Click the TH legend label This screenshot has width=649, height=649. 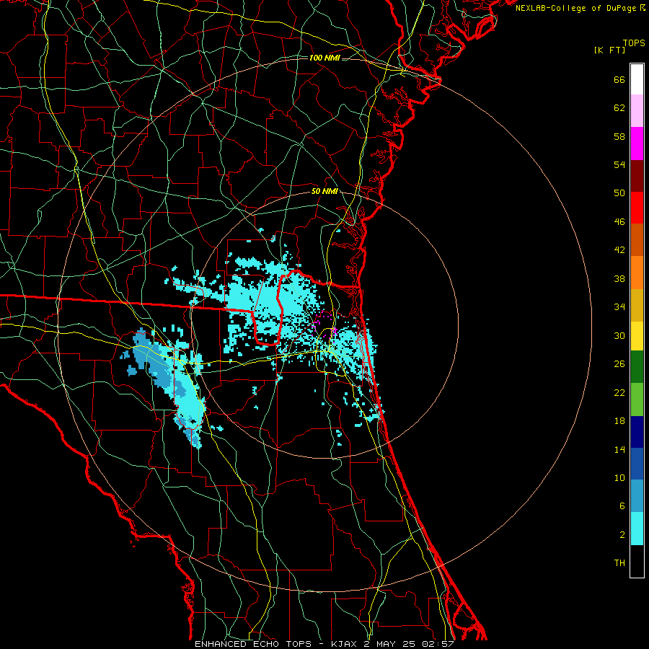pos(619,563)
